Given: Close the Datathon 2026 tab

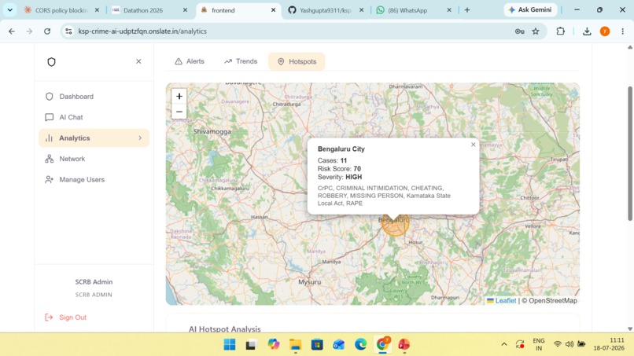Looking at the screenshot, I should [185, 10].
